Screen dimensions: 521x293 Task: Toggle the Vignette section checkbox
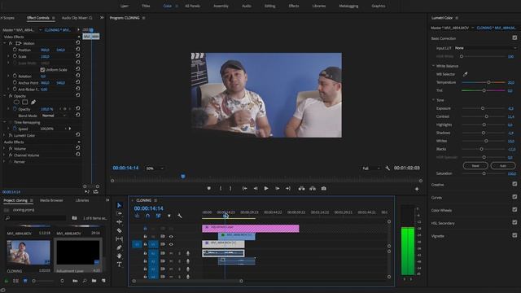(x=514, y=235)
